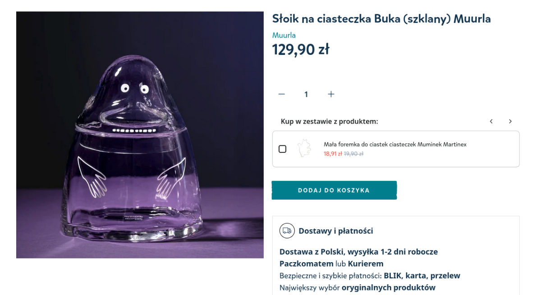Image resolution: width=541 pixels, height=295 pixels.
Task: Click the Kup w zestawie z produktem label
Action: tap(329, 121)
